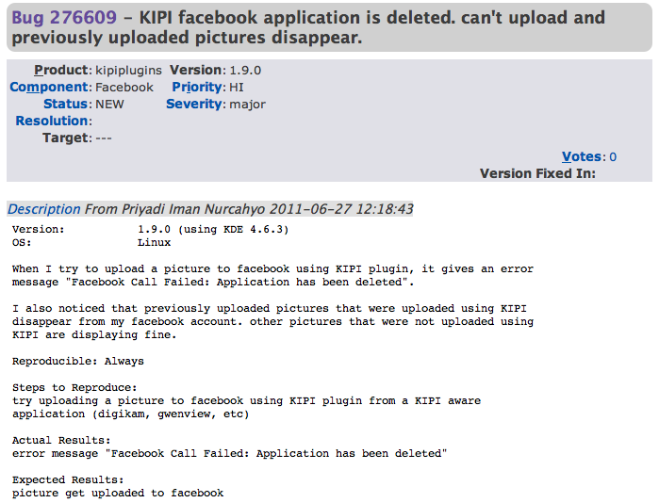Click the NEW status value
This screenshot has width=659, height=503.
[x=109, y=105]
